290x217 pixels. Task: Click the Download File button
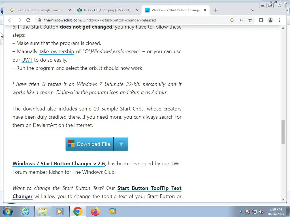89,144
